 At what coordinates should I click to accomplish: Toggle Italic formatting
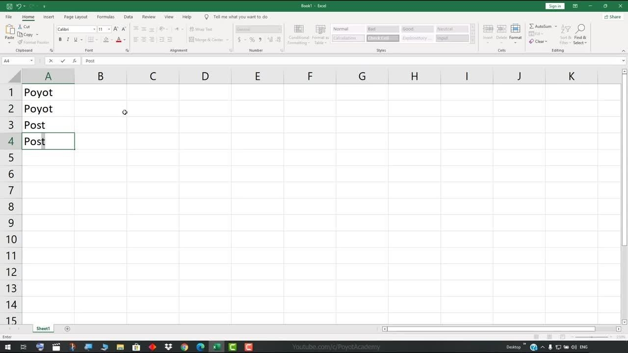68,40
